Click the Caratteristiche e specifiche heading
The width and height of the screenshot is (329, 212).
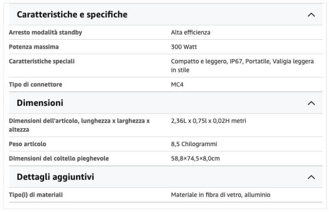pyautogui.click(x=72, y=15)
